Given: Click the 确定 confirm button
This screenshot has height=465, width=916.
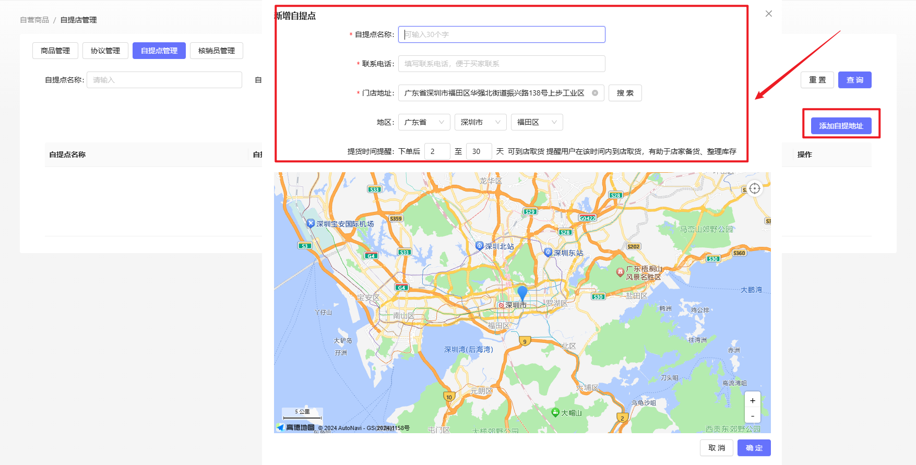Looking at the screenshot, I should [754, 448].
